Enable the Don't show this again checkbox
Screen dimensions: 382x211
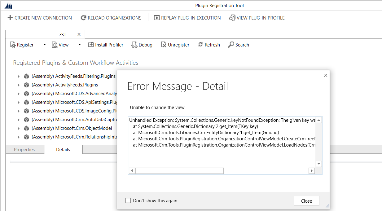click(x=128, y=200)
